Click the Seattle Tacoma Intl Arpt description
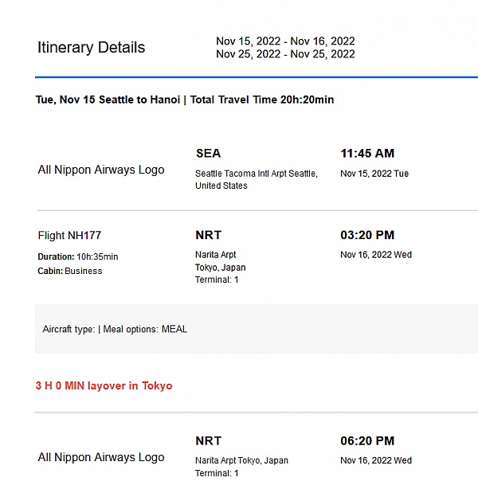The width and height of the screenshot is (478, 489). [256, 179]
